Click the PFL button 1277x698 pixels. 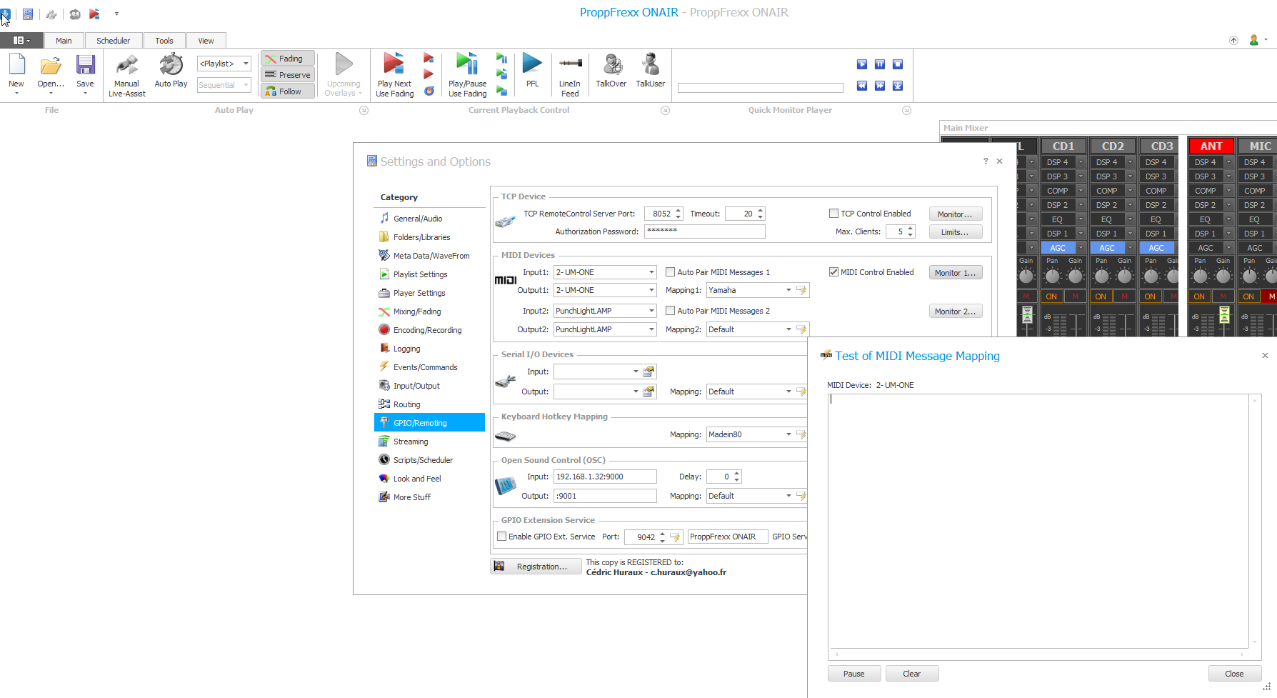click(532, 70)
